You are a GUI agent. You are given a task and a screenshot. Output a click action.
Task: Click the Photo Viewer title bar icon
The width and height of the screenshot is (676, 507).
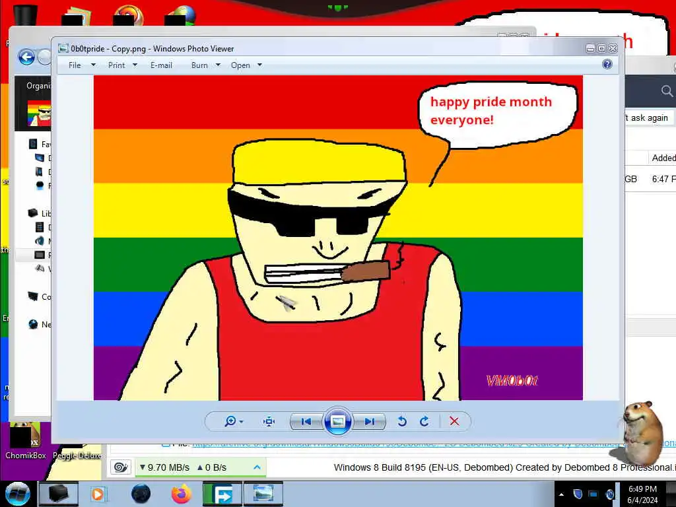(63, 48)
